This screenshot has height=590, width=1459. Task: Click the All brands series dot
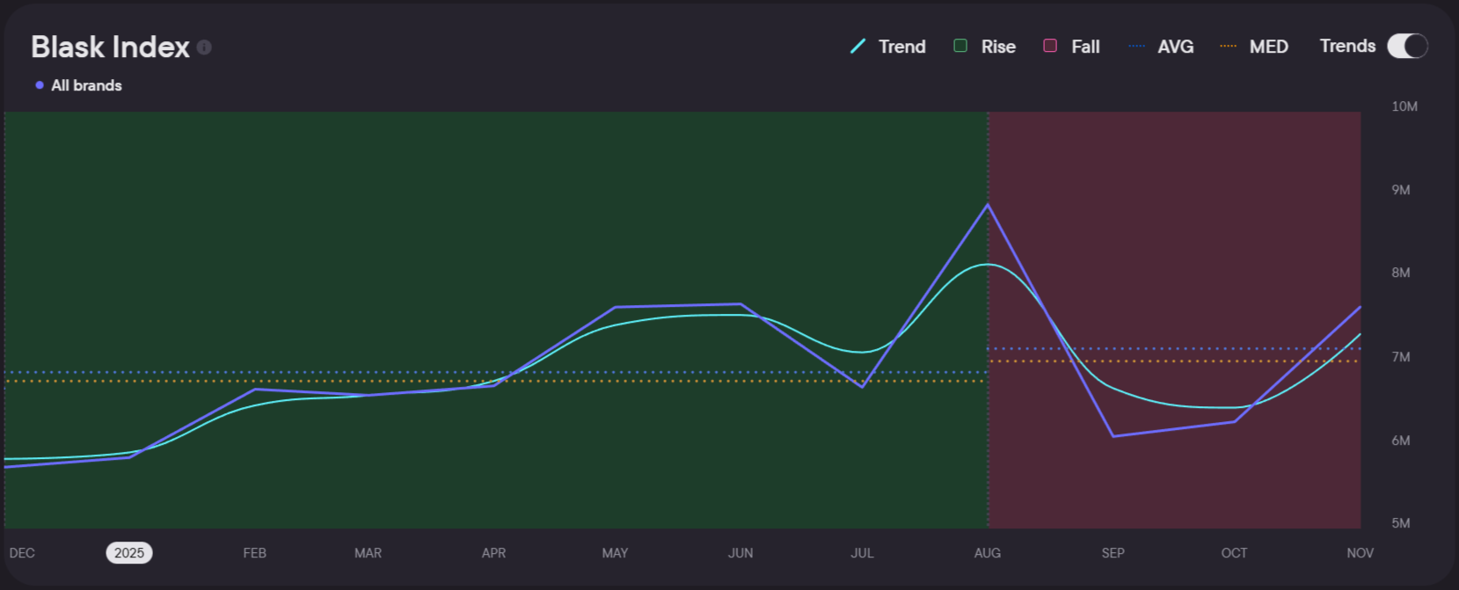coord(40,85)
